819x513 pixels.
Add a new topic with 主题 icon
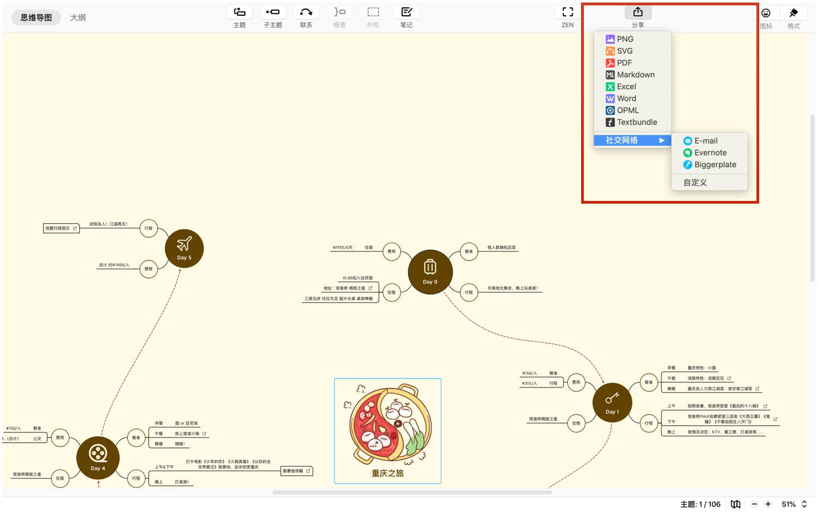point(239,12)
